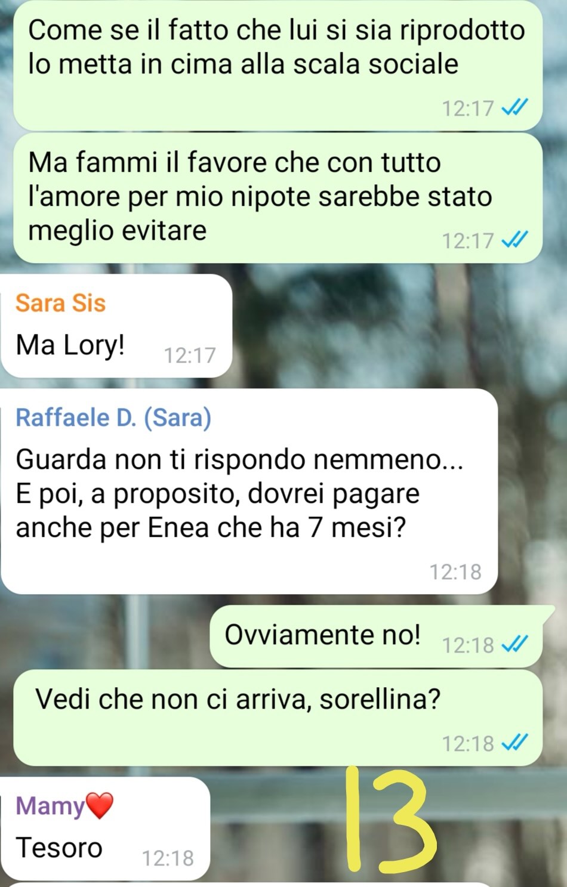Select the 'Vedi che non ci arriva' message
This screenshot has width=567, height=887.
pyautogui.click(x=278, y=718)
